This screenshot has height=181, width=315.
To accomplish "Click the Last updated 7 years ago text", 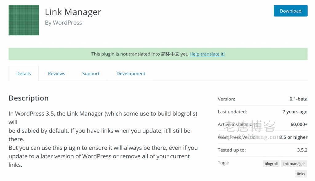I will point(295,112).
